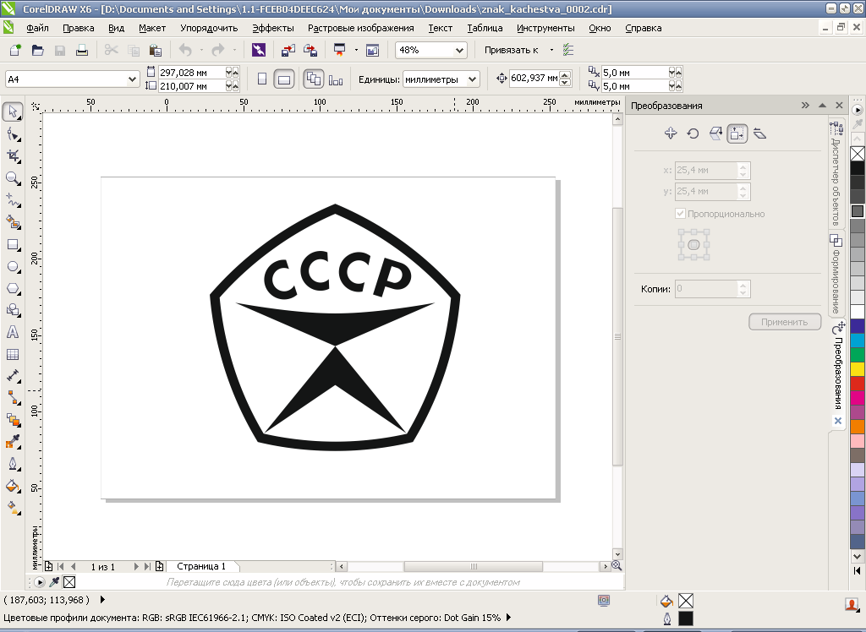Open the Правка menu
The width and height of the screenshot is (866, 632).
coord(79,28)
